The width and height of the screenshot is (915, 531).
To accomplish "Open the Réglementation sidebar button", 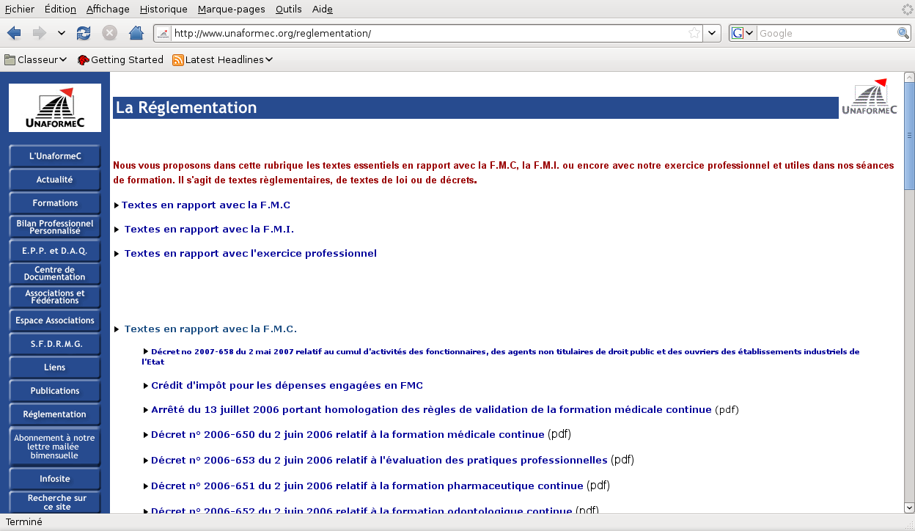I will (55, 414).
